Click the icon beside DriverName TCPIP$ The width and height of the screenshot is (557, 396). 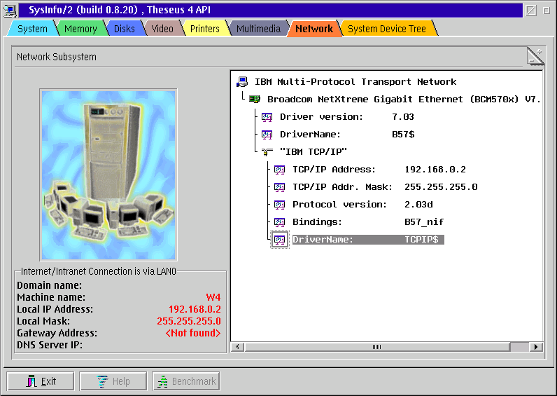(280, 240)
